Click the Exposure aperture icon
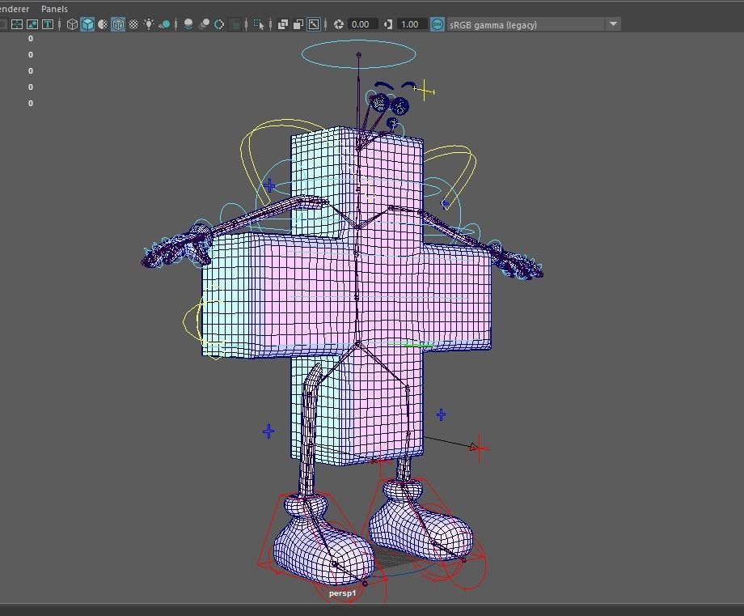 339,24
